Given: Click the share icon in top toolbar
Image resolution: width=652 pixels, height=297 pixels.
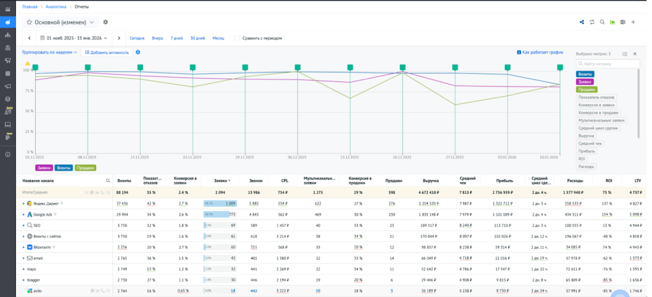Looking at the screenshot, I should click(582, 22).
